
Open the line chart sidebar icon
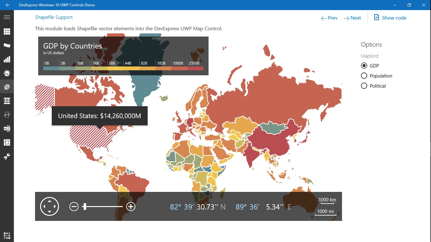click(x=7, y=115)
